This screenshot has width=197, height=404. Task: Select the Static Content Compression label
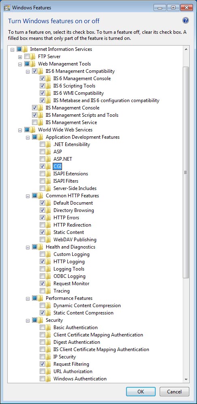[84, 313]
